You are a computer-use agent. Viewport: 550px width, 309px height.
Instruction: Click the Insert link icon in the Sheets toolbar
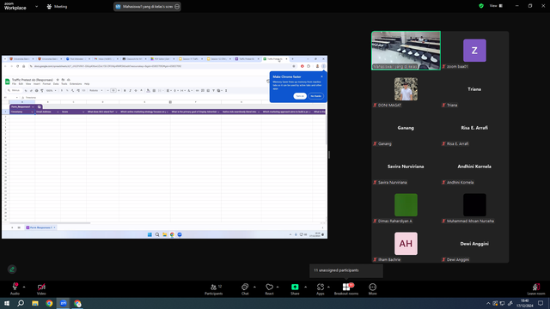point(197,91)
